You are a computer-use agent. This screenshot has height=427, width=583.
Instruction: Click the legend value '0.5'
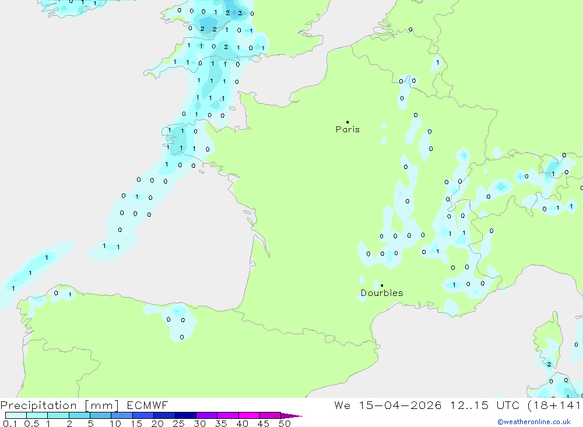click(31, 424)
